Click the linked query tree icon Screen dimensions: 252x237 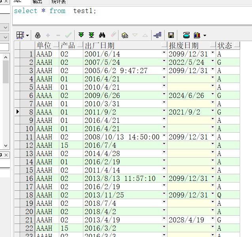(x=158, y=35)
